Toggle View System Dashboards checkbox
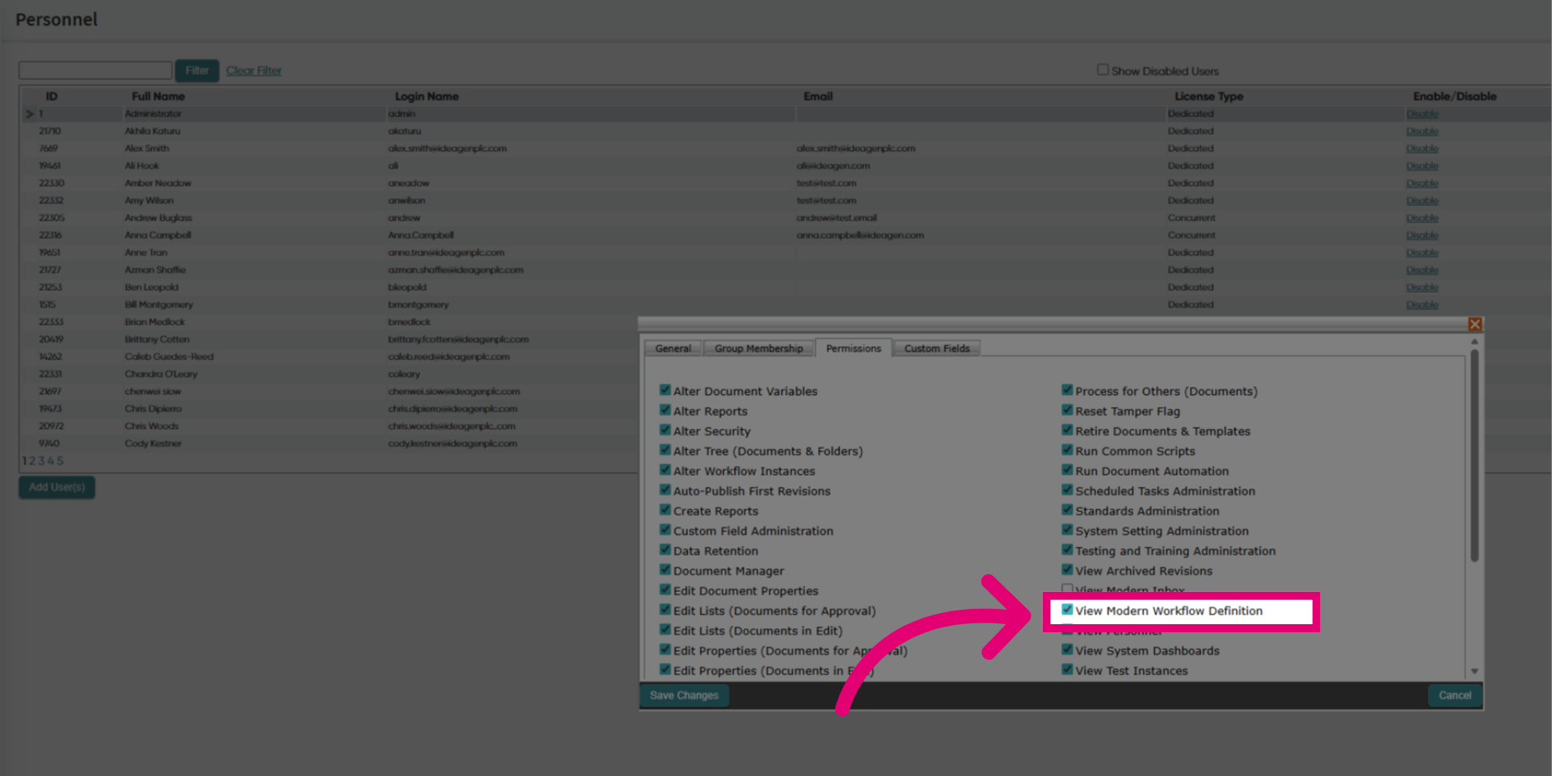The width and height of the screenshot is (1552, 776). (1067, 650)
